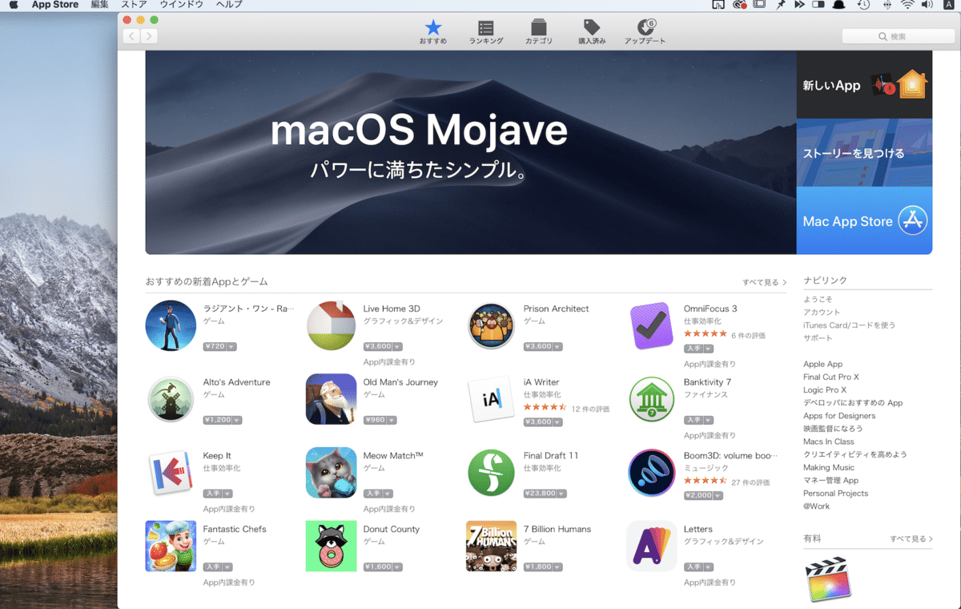
Task: Click the ¥2,000 button for Boom3D
Action: point(703,495)
